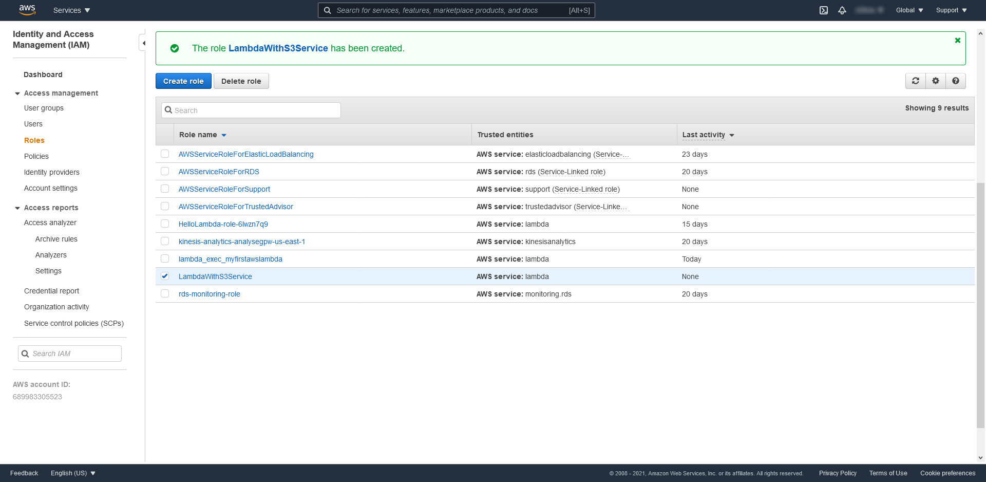Viewport: 986px width, 482px height.
Task: Open the LambdaWithS3Service role row link
Action: (x=215, y=276)
